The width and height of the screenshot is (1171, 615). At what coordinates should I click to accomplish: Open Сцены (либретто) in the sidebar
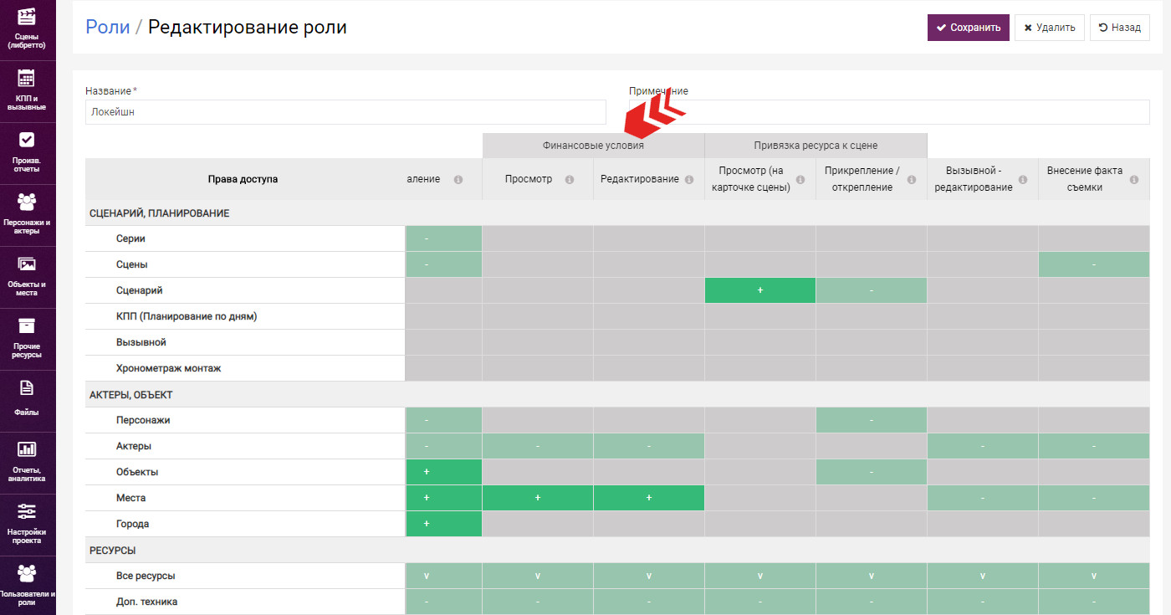[x=28, y=29]
